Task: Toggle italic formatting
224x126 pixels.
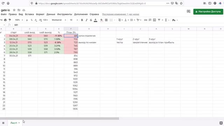Action: point(86,20)
